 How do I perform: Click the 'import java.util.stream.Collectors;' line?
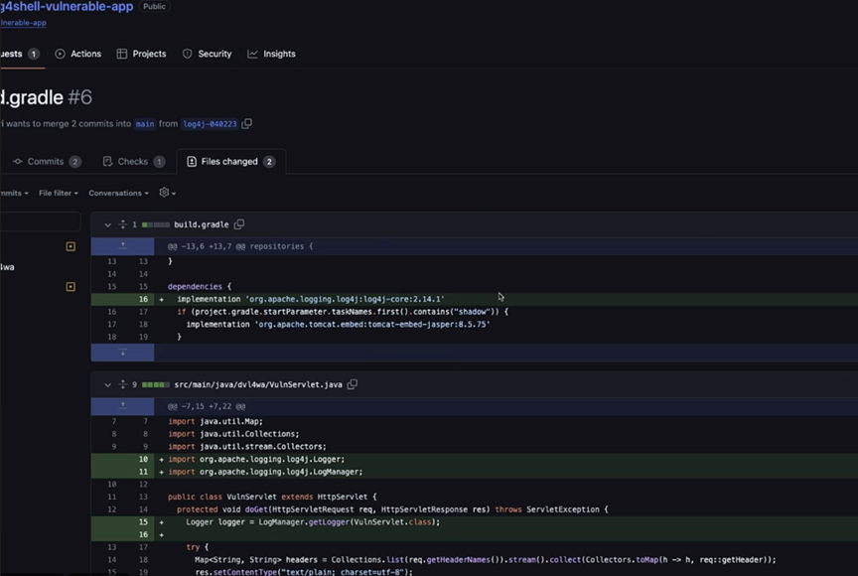247,447
